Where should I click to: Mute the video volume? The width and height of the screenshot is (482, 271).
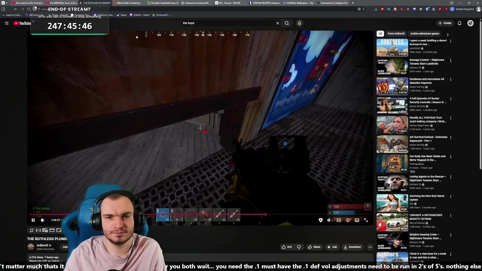[43, 220]
